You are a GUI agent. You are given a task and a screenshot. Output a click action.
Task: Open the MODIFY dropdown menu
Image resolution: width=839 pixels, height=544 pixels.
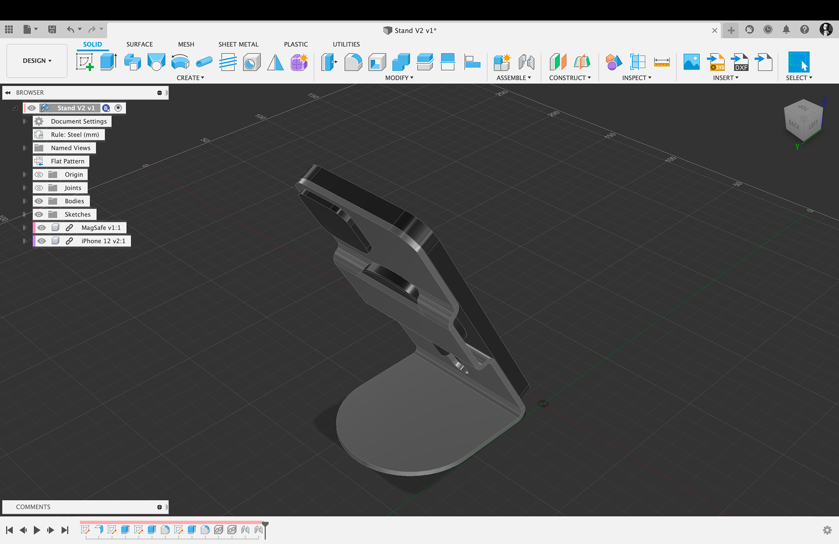pos(399,78)
